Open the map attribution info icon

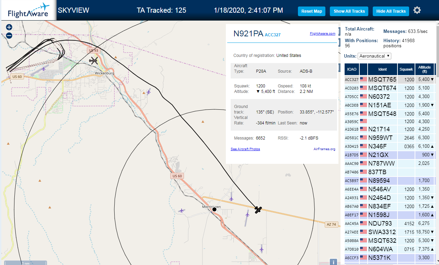pyautogui.click(x=333, y=262)
